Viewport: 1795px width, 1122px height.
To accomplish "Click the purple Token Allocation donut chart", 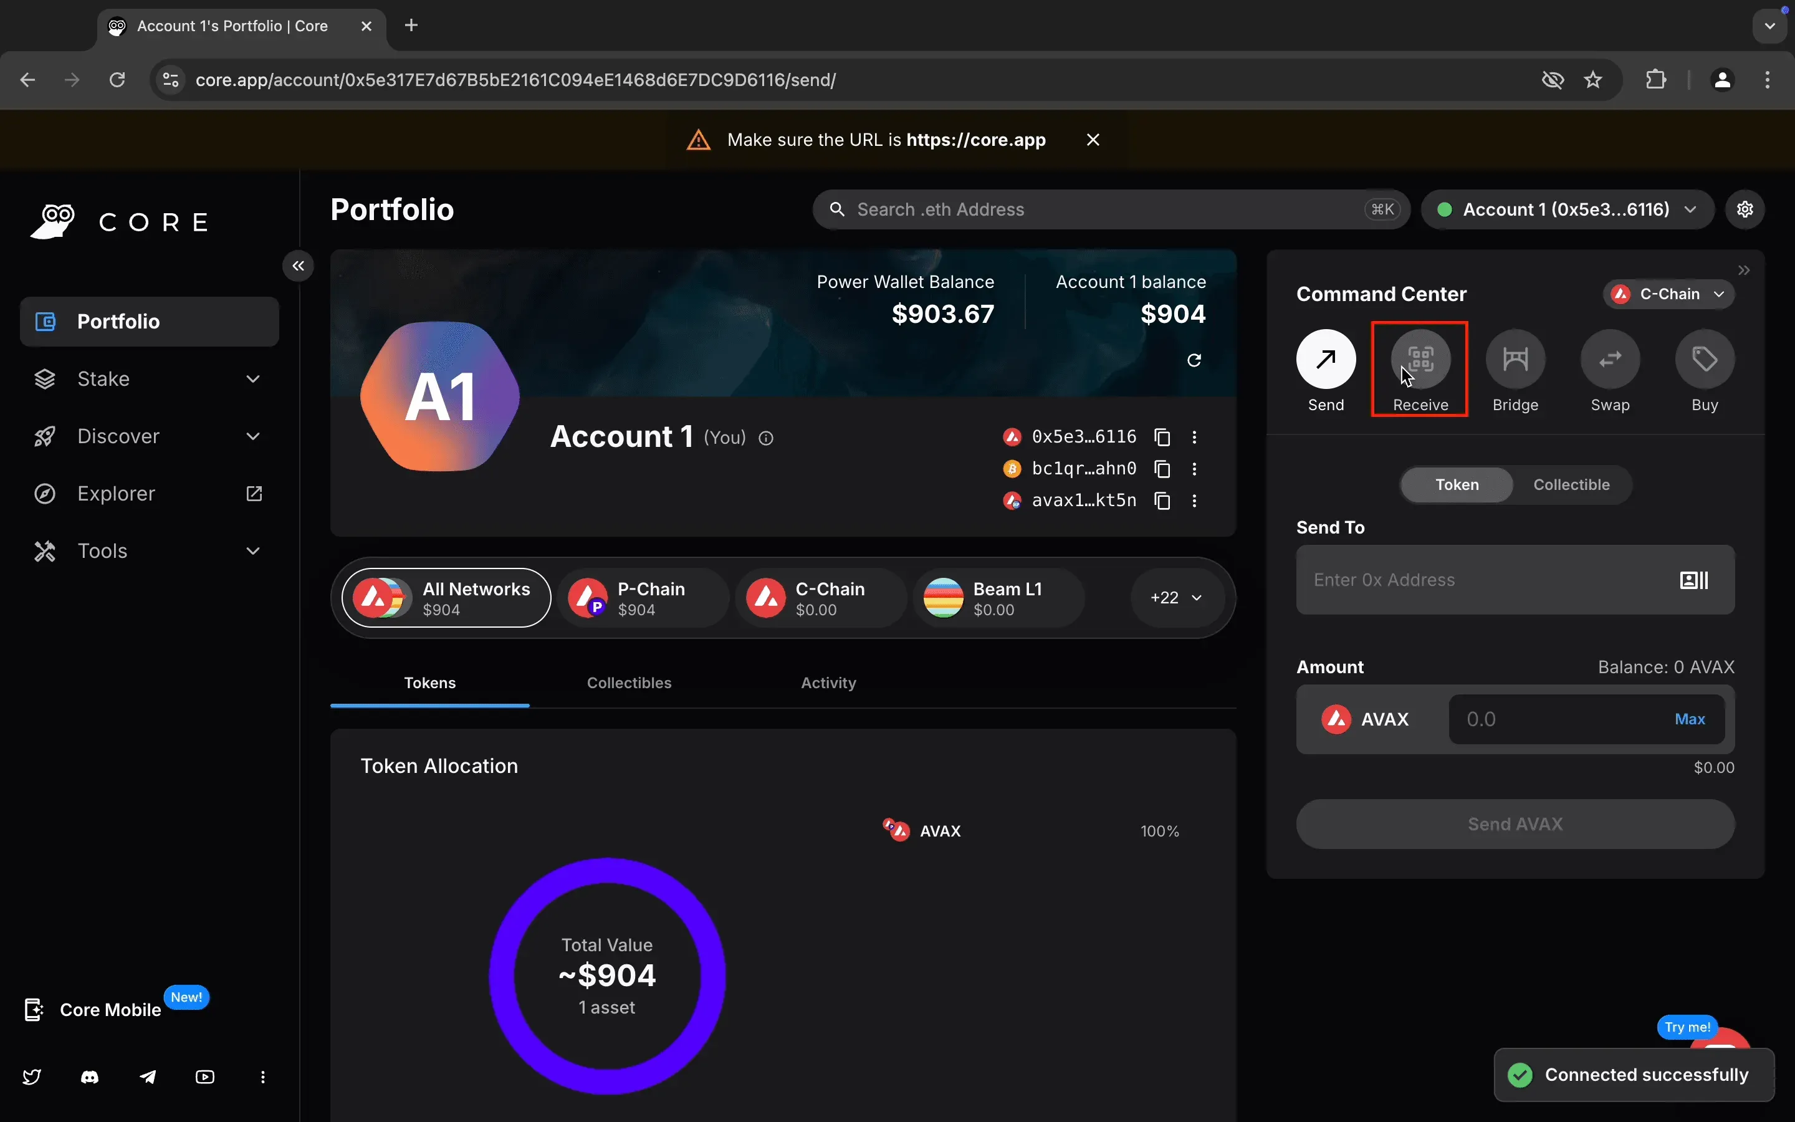I will tap(608, 976).
